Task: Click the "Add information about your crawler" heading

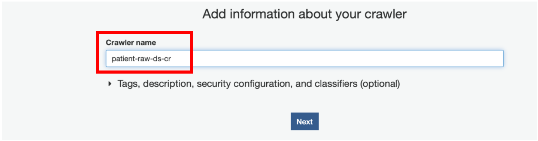Action: 305,14
